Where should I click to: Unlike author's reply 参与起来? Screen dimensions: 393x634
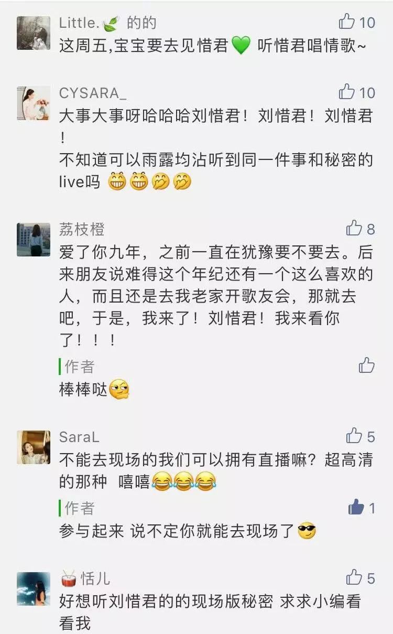tap(356, 507)
